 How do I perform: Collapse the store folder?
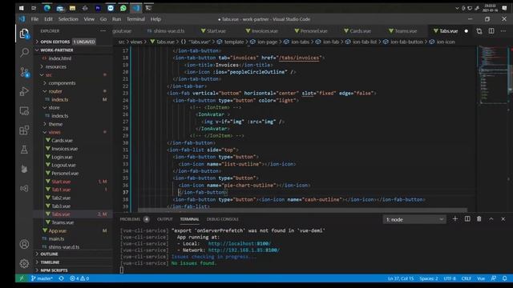pos(54,108)
